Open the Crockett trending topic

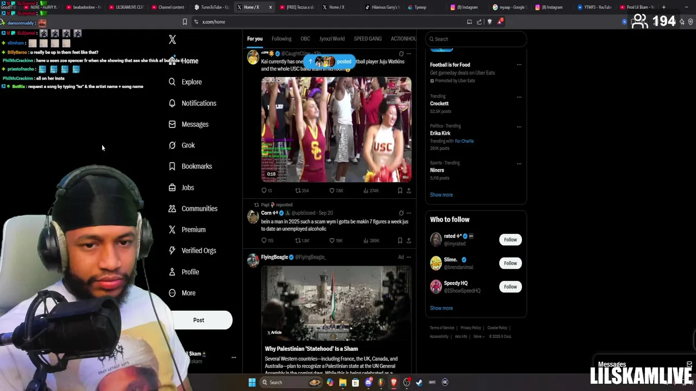pyautogui.click(x=439, y=104)
